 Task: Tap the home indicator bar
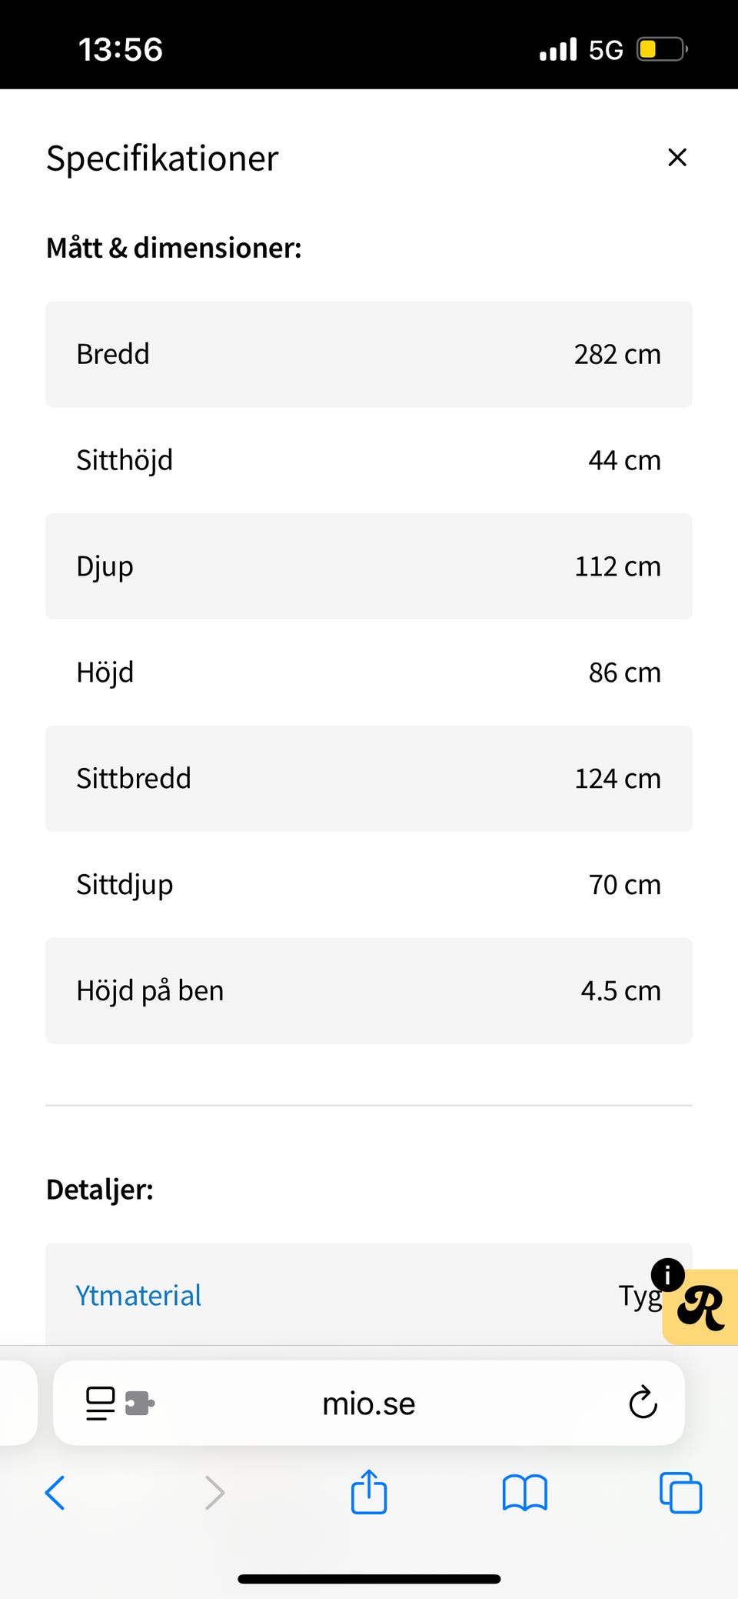pyautogui.click(x=369, y=1579)
